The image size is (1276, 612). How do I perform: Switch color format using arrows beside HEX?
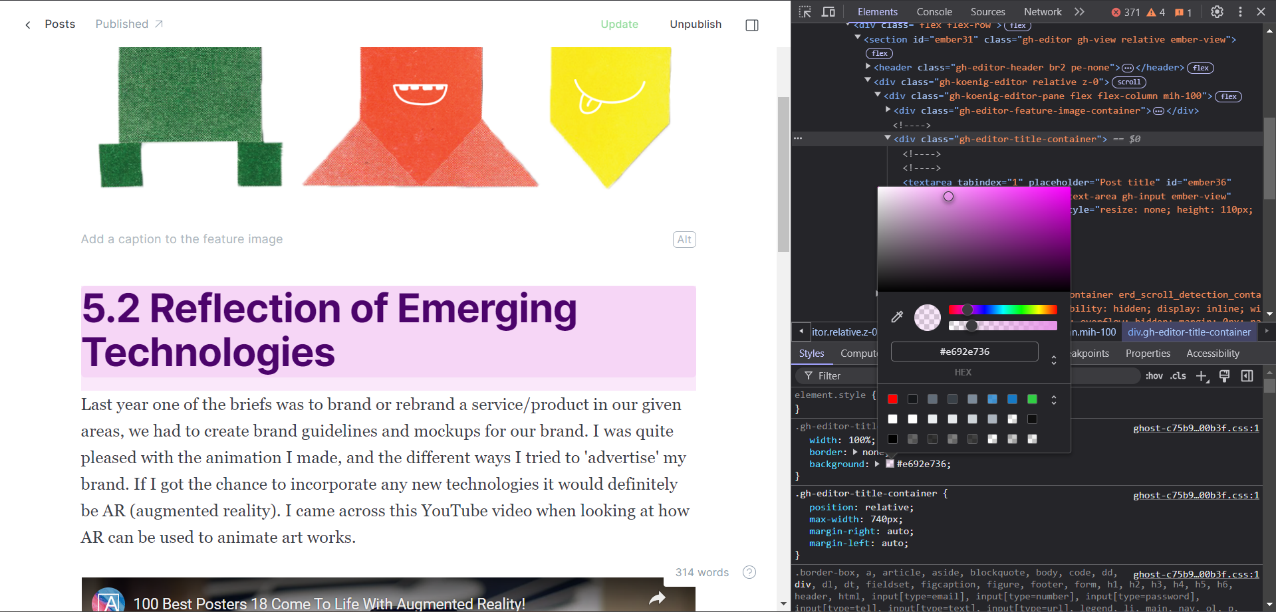click(1054, 360)
